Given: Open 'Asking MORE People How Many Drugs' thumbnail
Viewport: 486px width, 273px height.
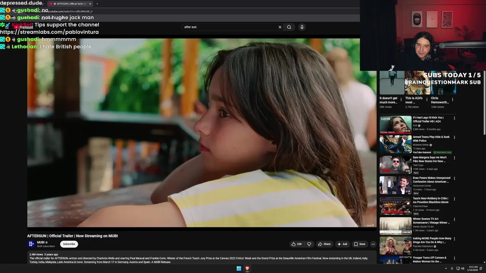Looking at the screenshot, I should tap(395, 245).
